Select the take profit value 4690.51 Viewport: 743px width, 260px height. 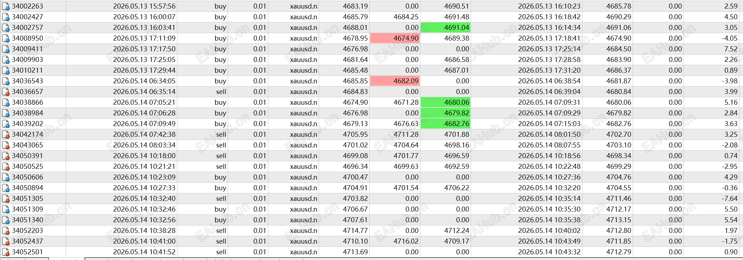pyautogui.click(x=457, y=6)
